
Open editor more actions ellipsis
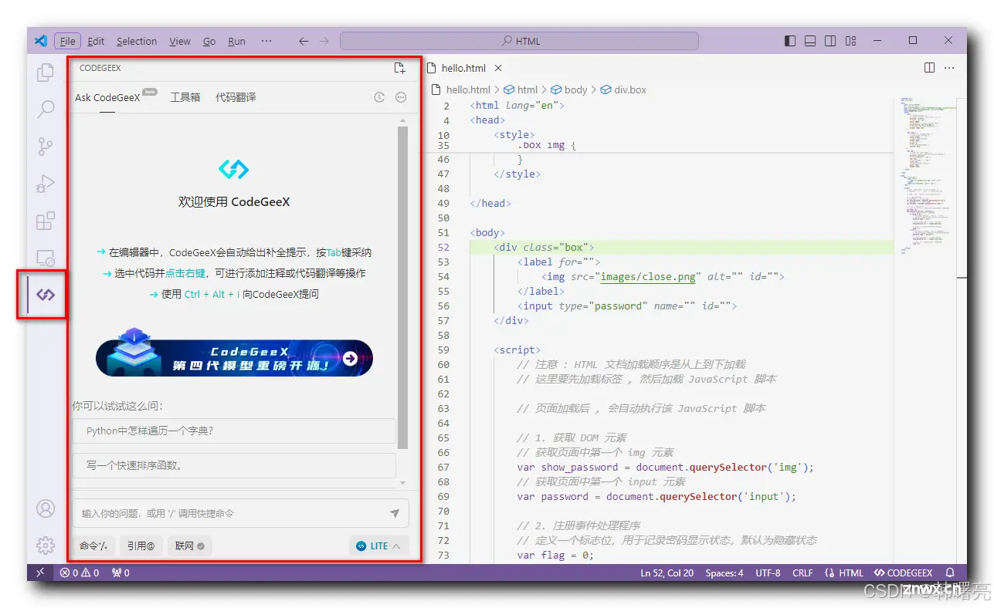tap(950, 68)
